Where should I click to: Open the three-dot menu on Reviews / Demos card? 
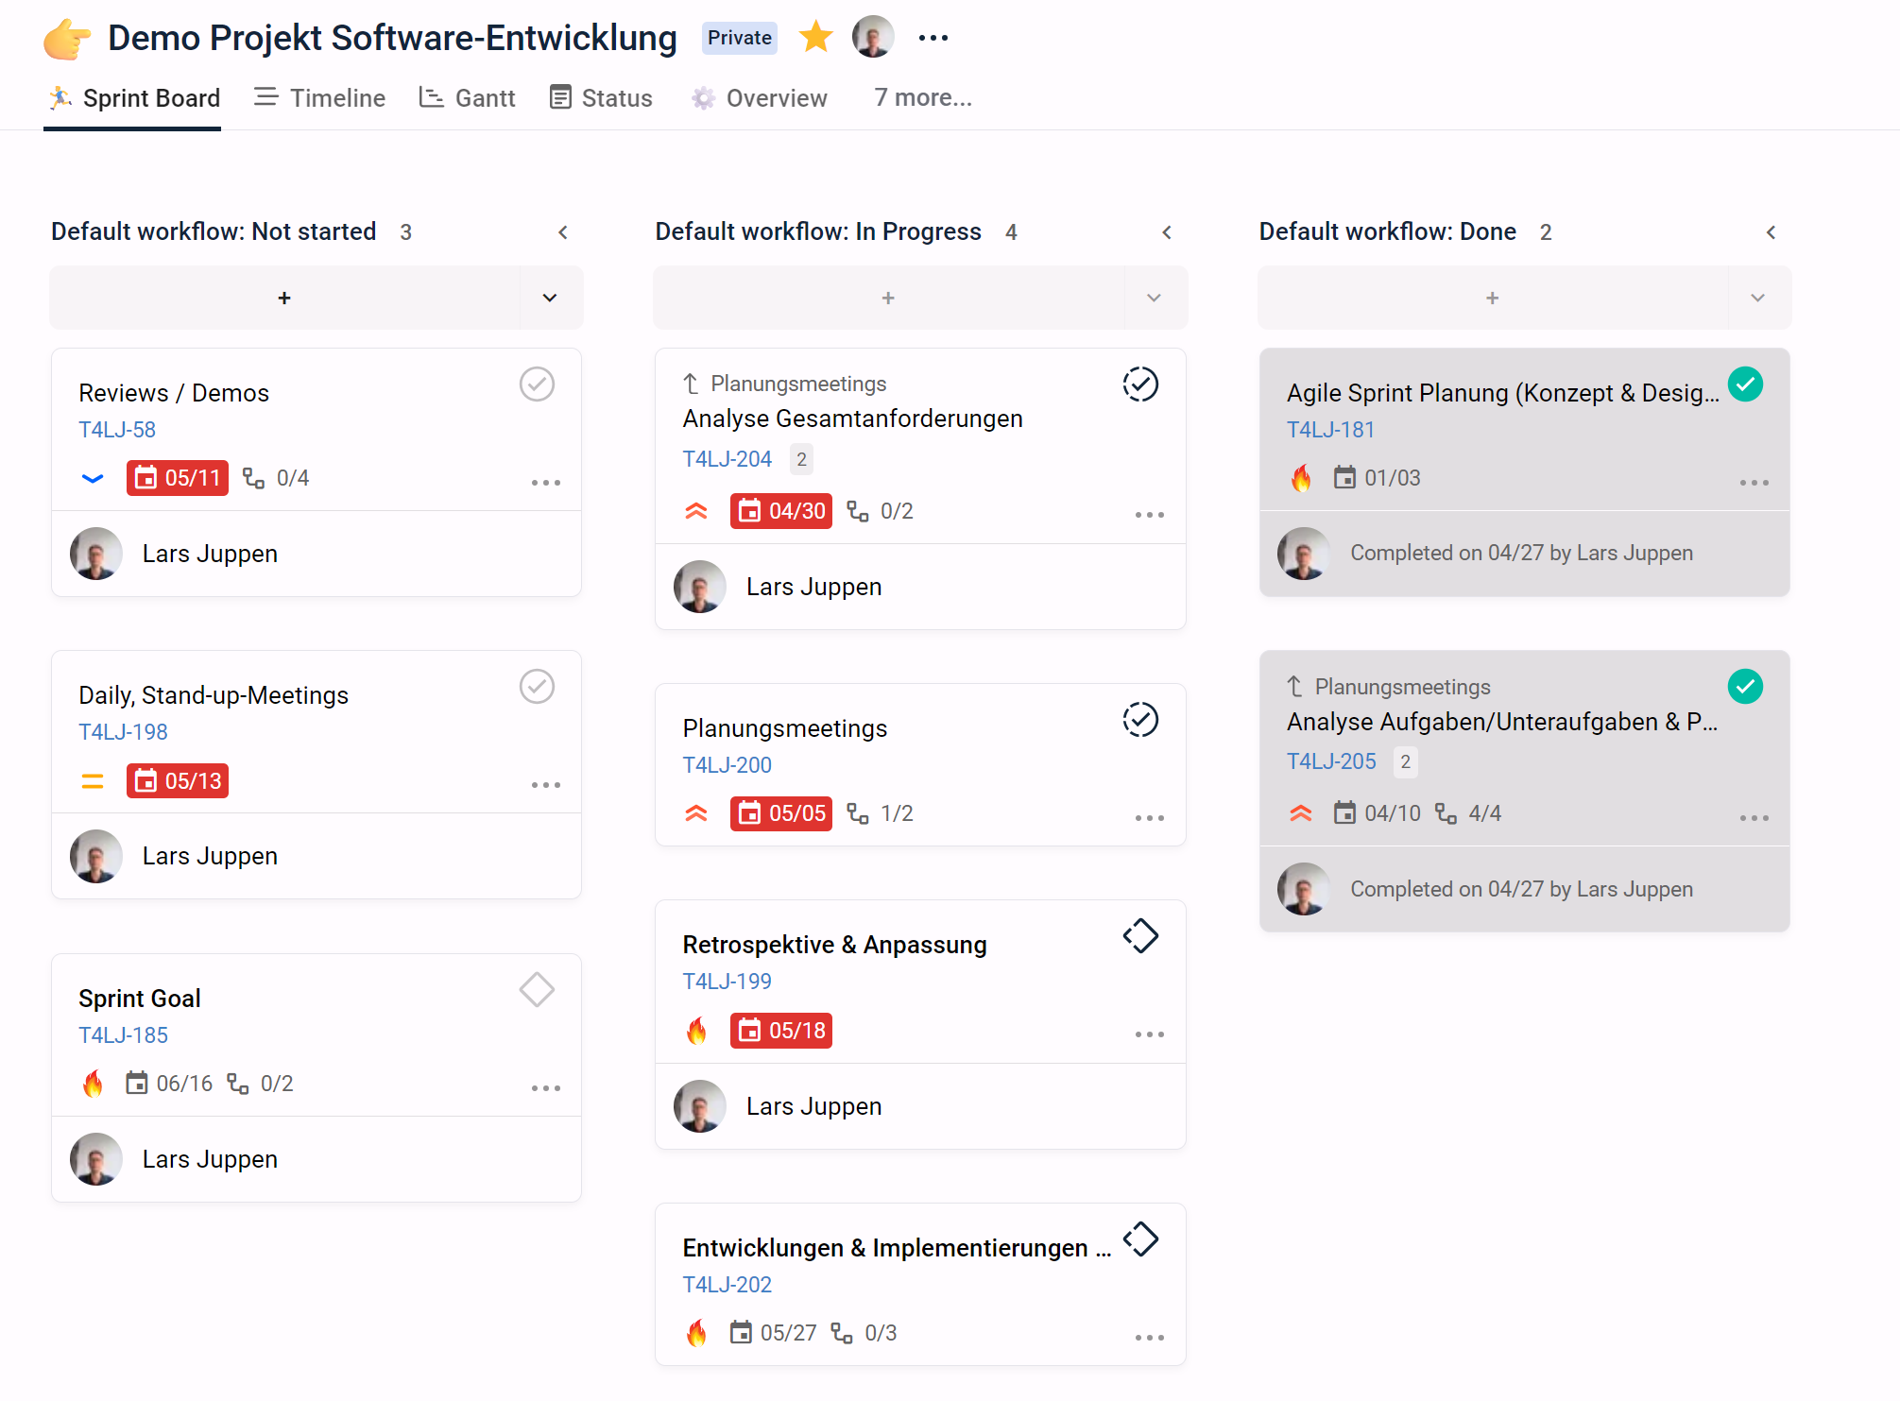click(x=545, y=482)
